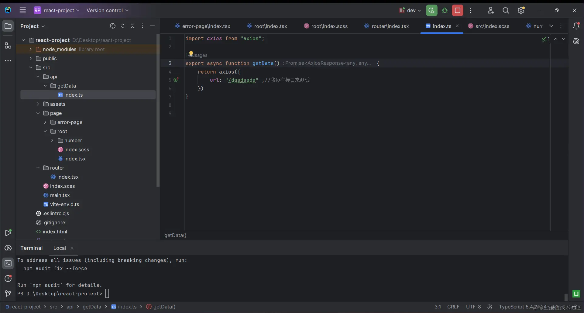
Task: Open more run actions menu
Action: [x=471, y=10]
